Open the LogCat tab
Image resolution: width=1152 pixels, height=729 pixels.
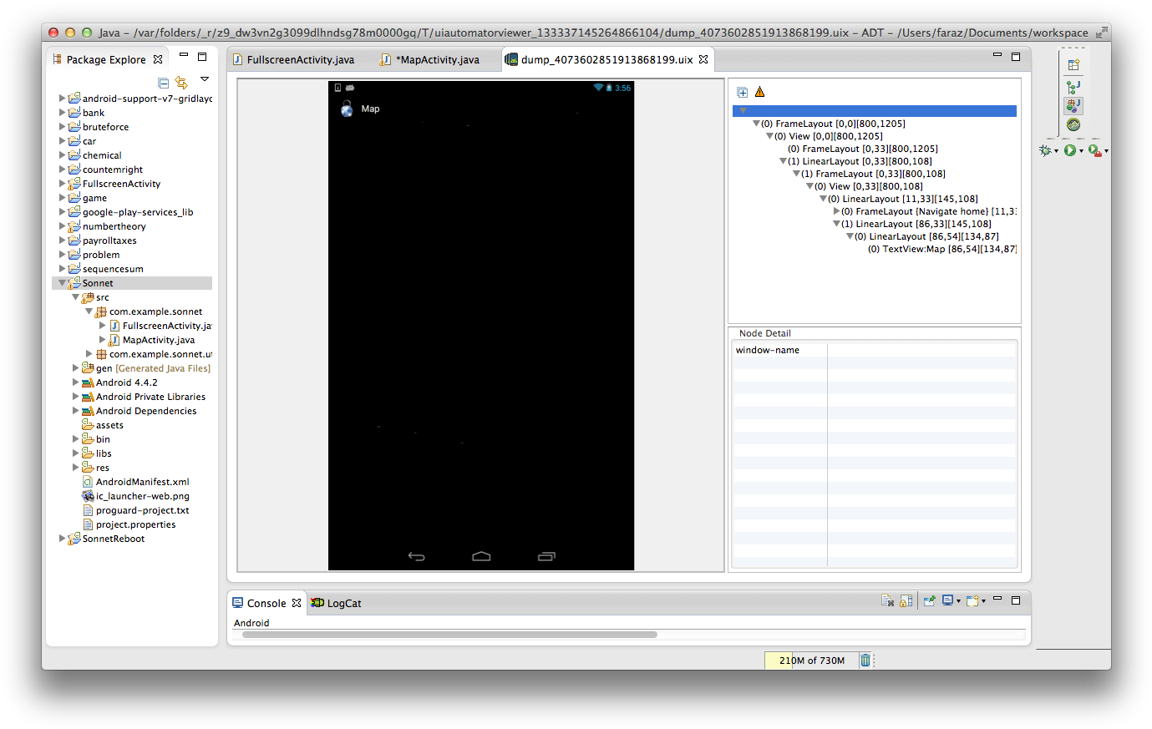pos(343,603)
